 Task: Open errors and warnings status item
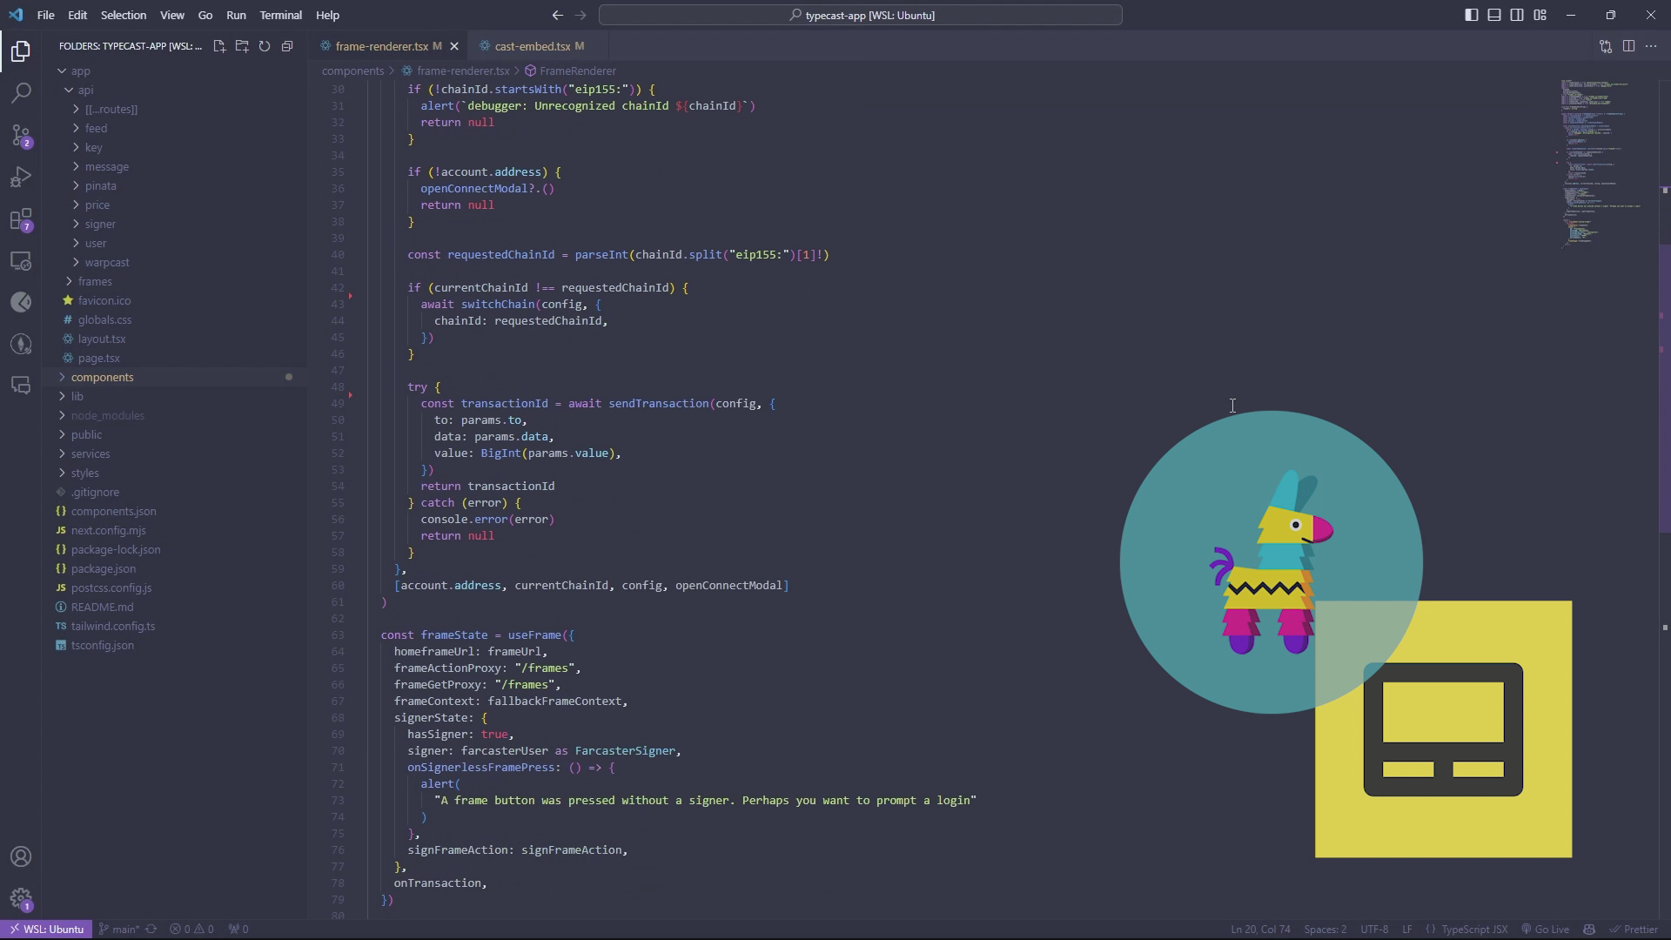click(191, 929)
